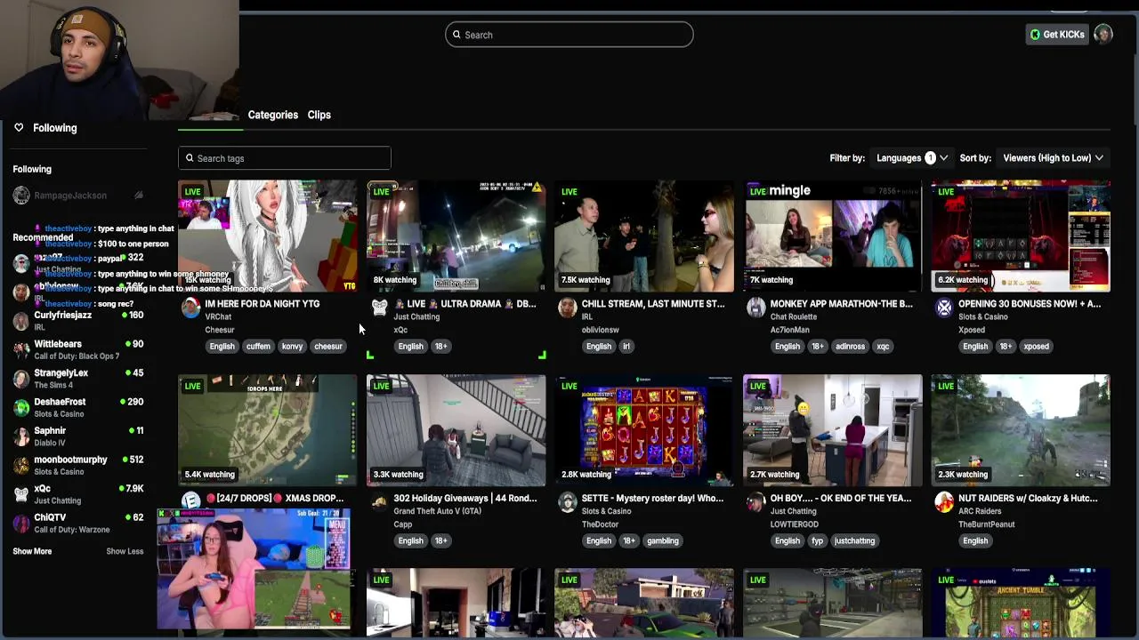The height and width of the screenshot is (640, 1139).
Task: Open Curlyfriesjazz channel in sidebar
Action: [x=78, y=321]
